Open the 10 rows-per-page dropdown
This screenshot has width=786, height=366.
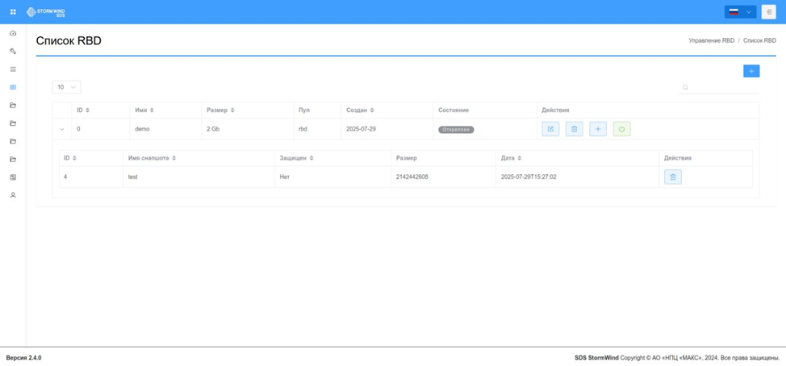pyautogui.click(x=66, y=87)
